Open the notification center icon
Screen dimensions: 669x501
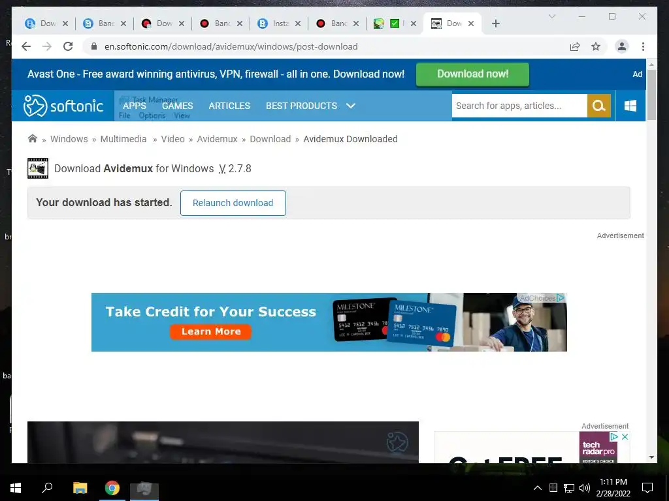(x=647, y=488)
